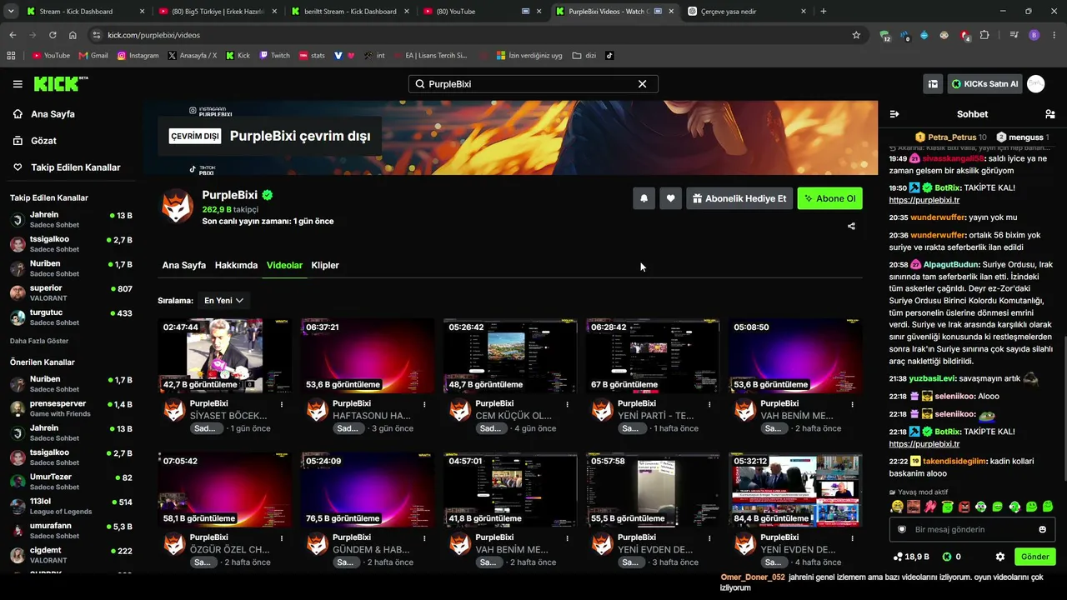The width and height of the screenshot is (1067, 600).
Task: Open the gift shop icon beside KICKs Satın Al
Action: point(933,84)
